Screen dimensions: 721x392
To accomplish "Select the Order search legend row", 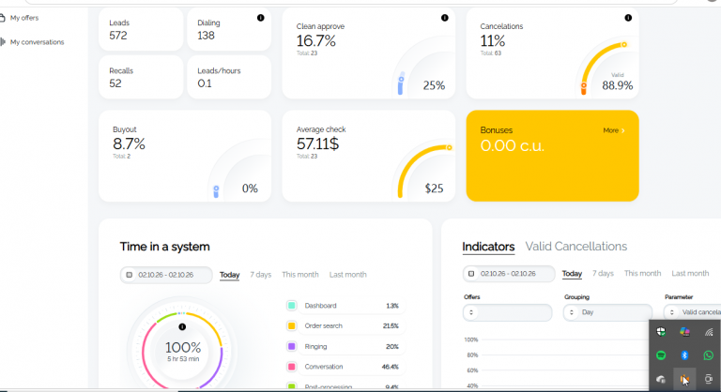I will coord(345,325).
